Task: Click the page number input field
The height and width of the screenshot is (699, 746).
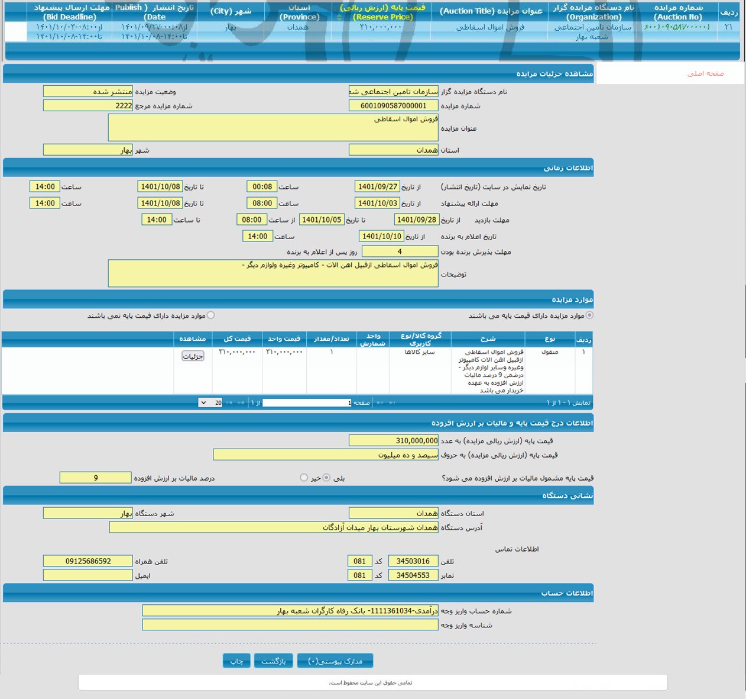Action: click(307, 403)
